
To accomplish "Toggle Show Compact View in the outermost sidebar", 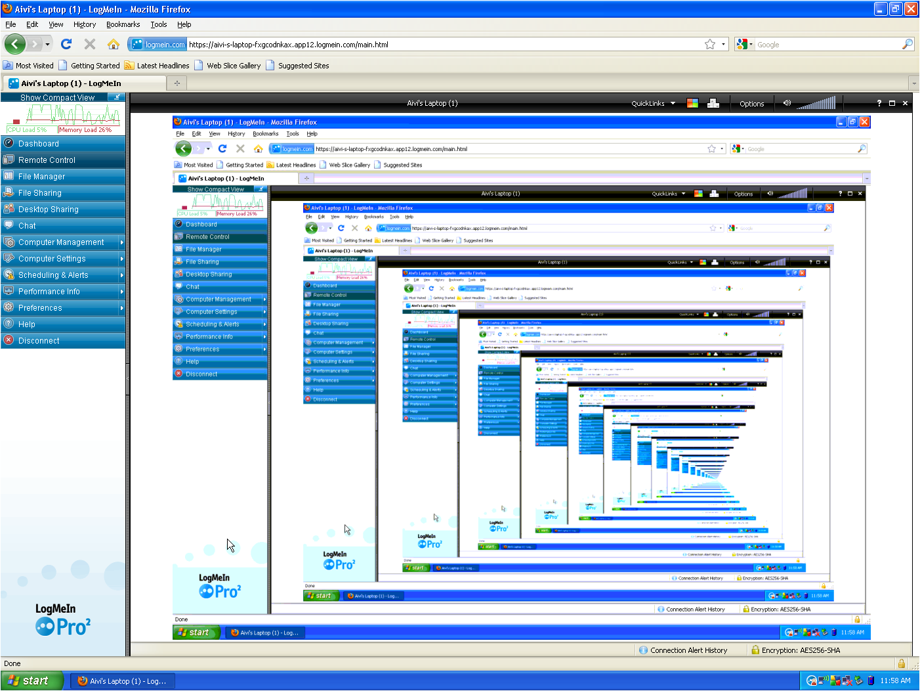I will (63, 97).
